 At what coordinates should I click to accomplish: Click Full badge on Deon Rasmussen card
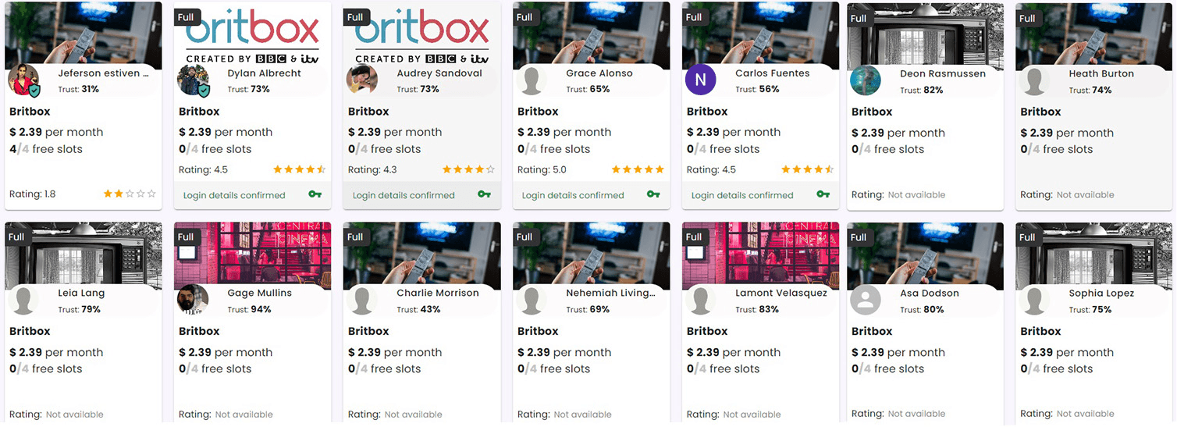coord(860,18)
